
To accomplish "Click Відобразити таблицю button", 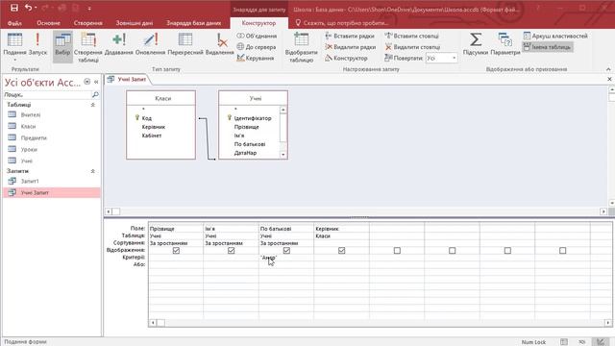I will point(301,47).
